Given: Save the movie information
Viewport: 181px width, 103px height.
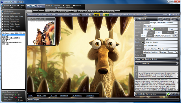Looking at the screenshot, I should pyautogui.click(x=160, y=19).
